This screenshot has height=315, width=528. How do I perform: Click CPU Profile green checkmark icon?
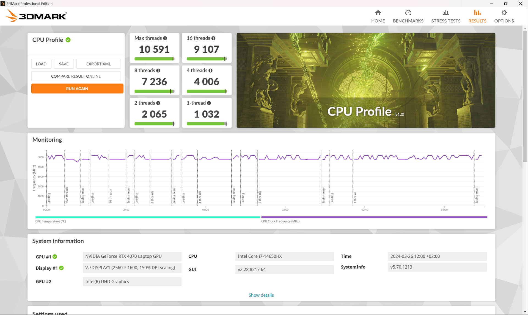click(x=68, y=40)
